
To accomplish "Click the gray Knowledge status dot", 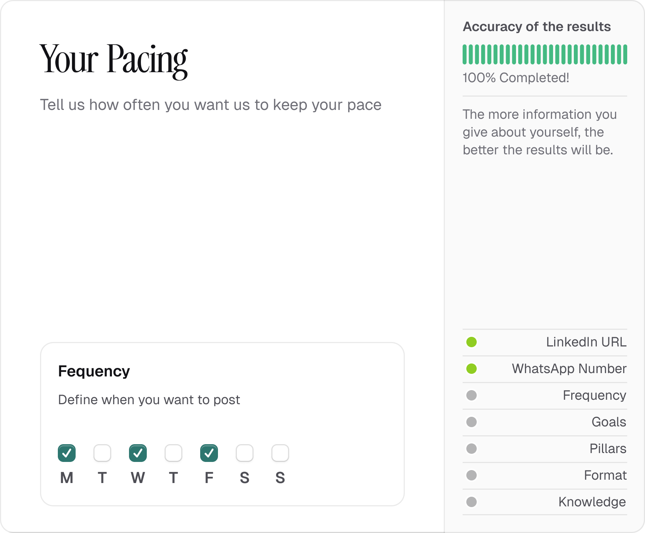I will point(472,502).
